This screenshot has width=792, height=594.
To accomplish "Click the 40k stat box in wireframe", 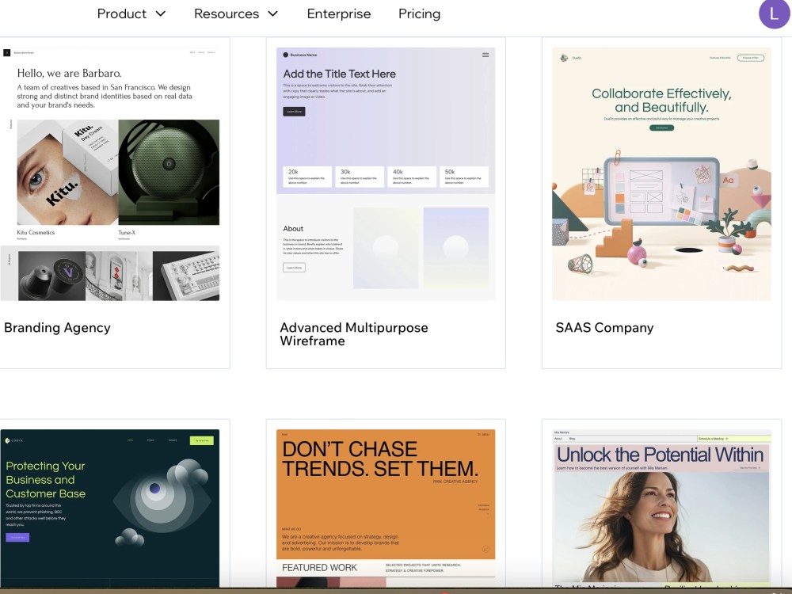I will coord(412,177).
